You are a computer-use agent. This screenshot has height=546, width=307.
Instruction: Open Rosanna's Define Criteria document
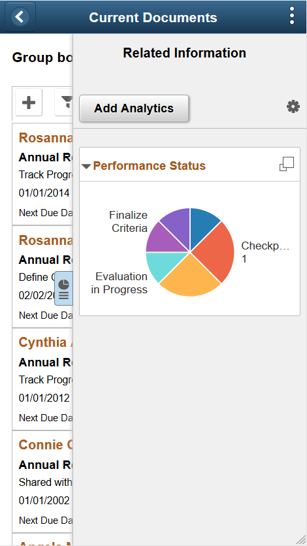pos(42,277)
